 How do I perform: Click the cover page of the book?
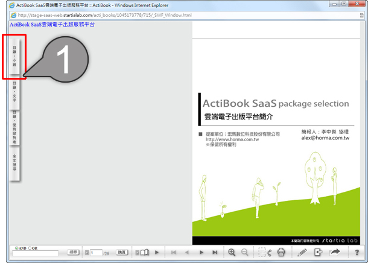[276, 133]
